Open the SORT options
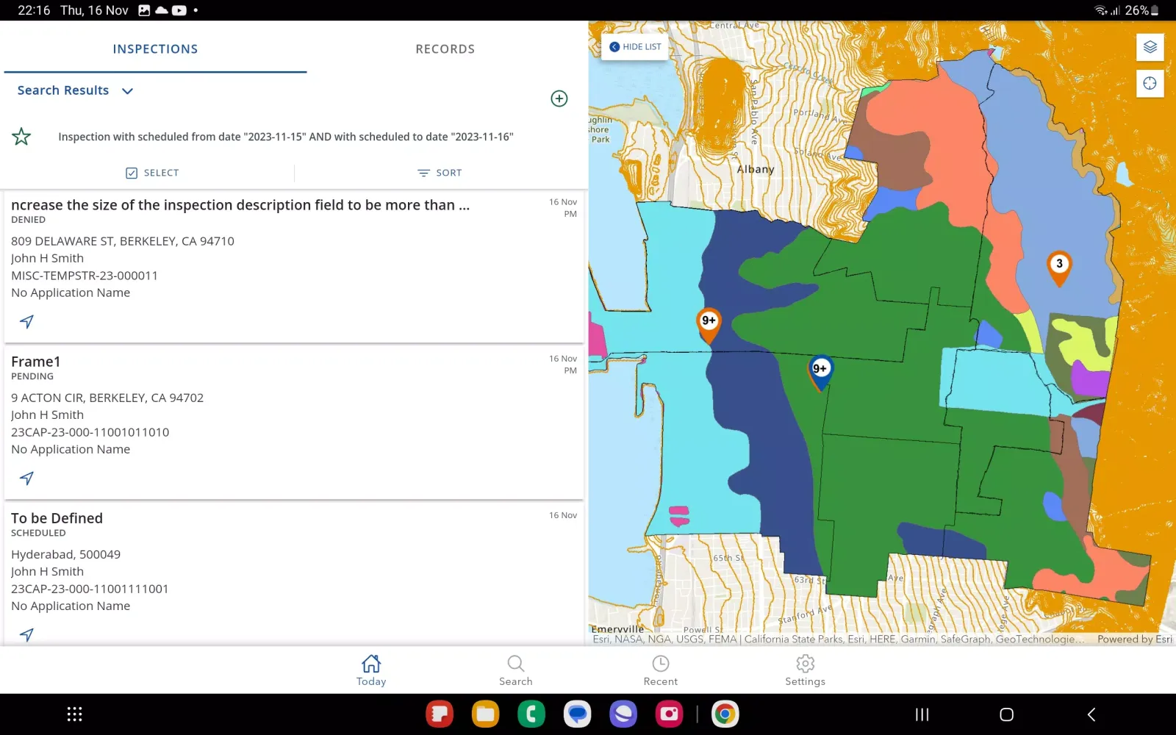The image size is (1176, 735). pos(440,173)
